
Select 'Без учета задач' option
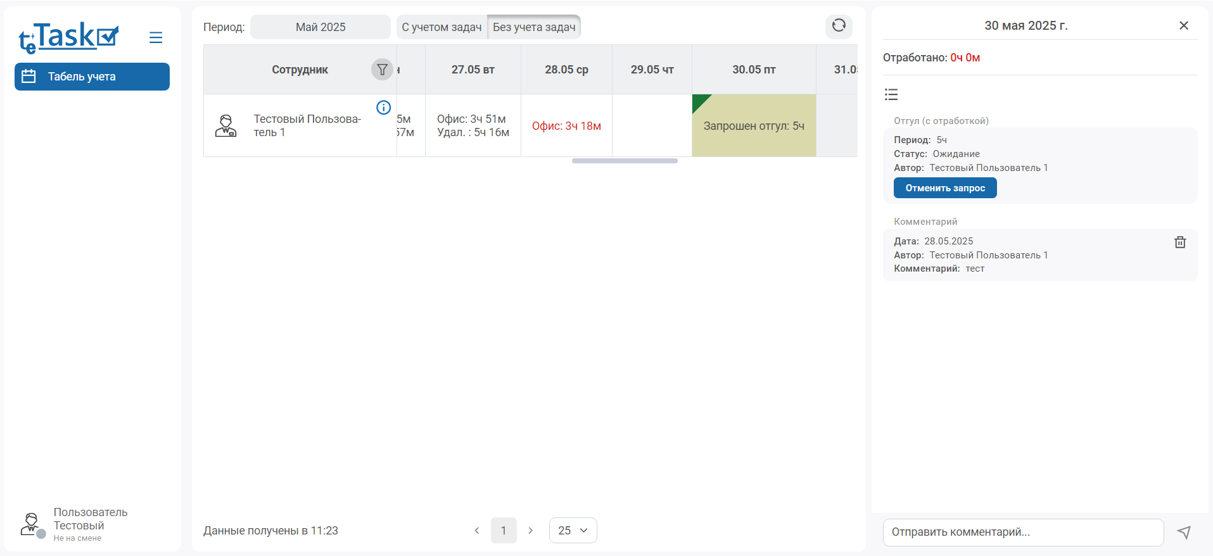coord(534,27)
